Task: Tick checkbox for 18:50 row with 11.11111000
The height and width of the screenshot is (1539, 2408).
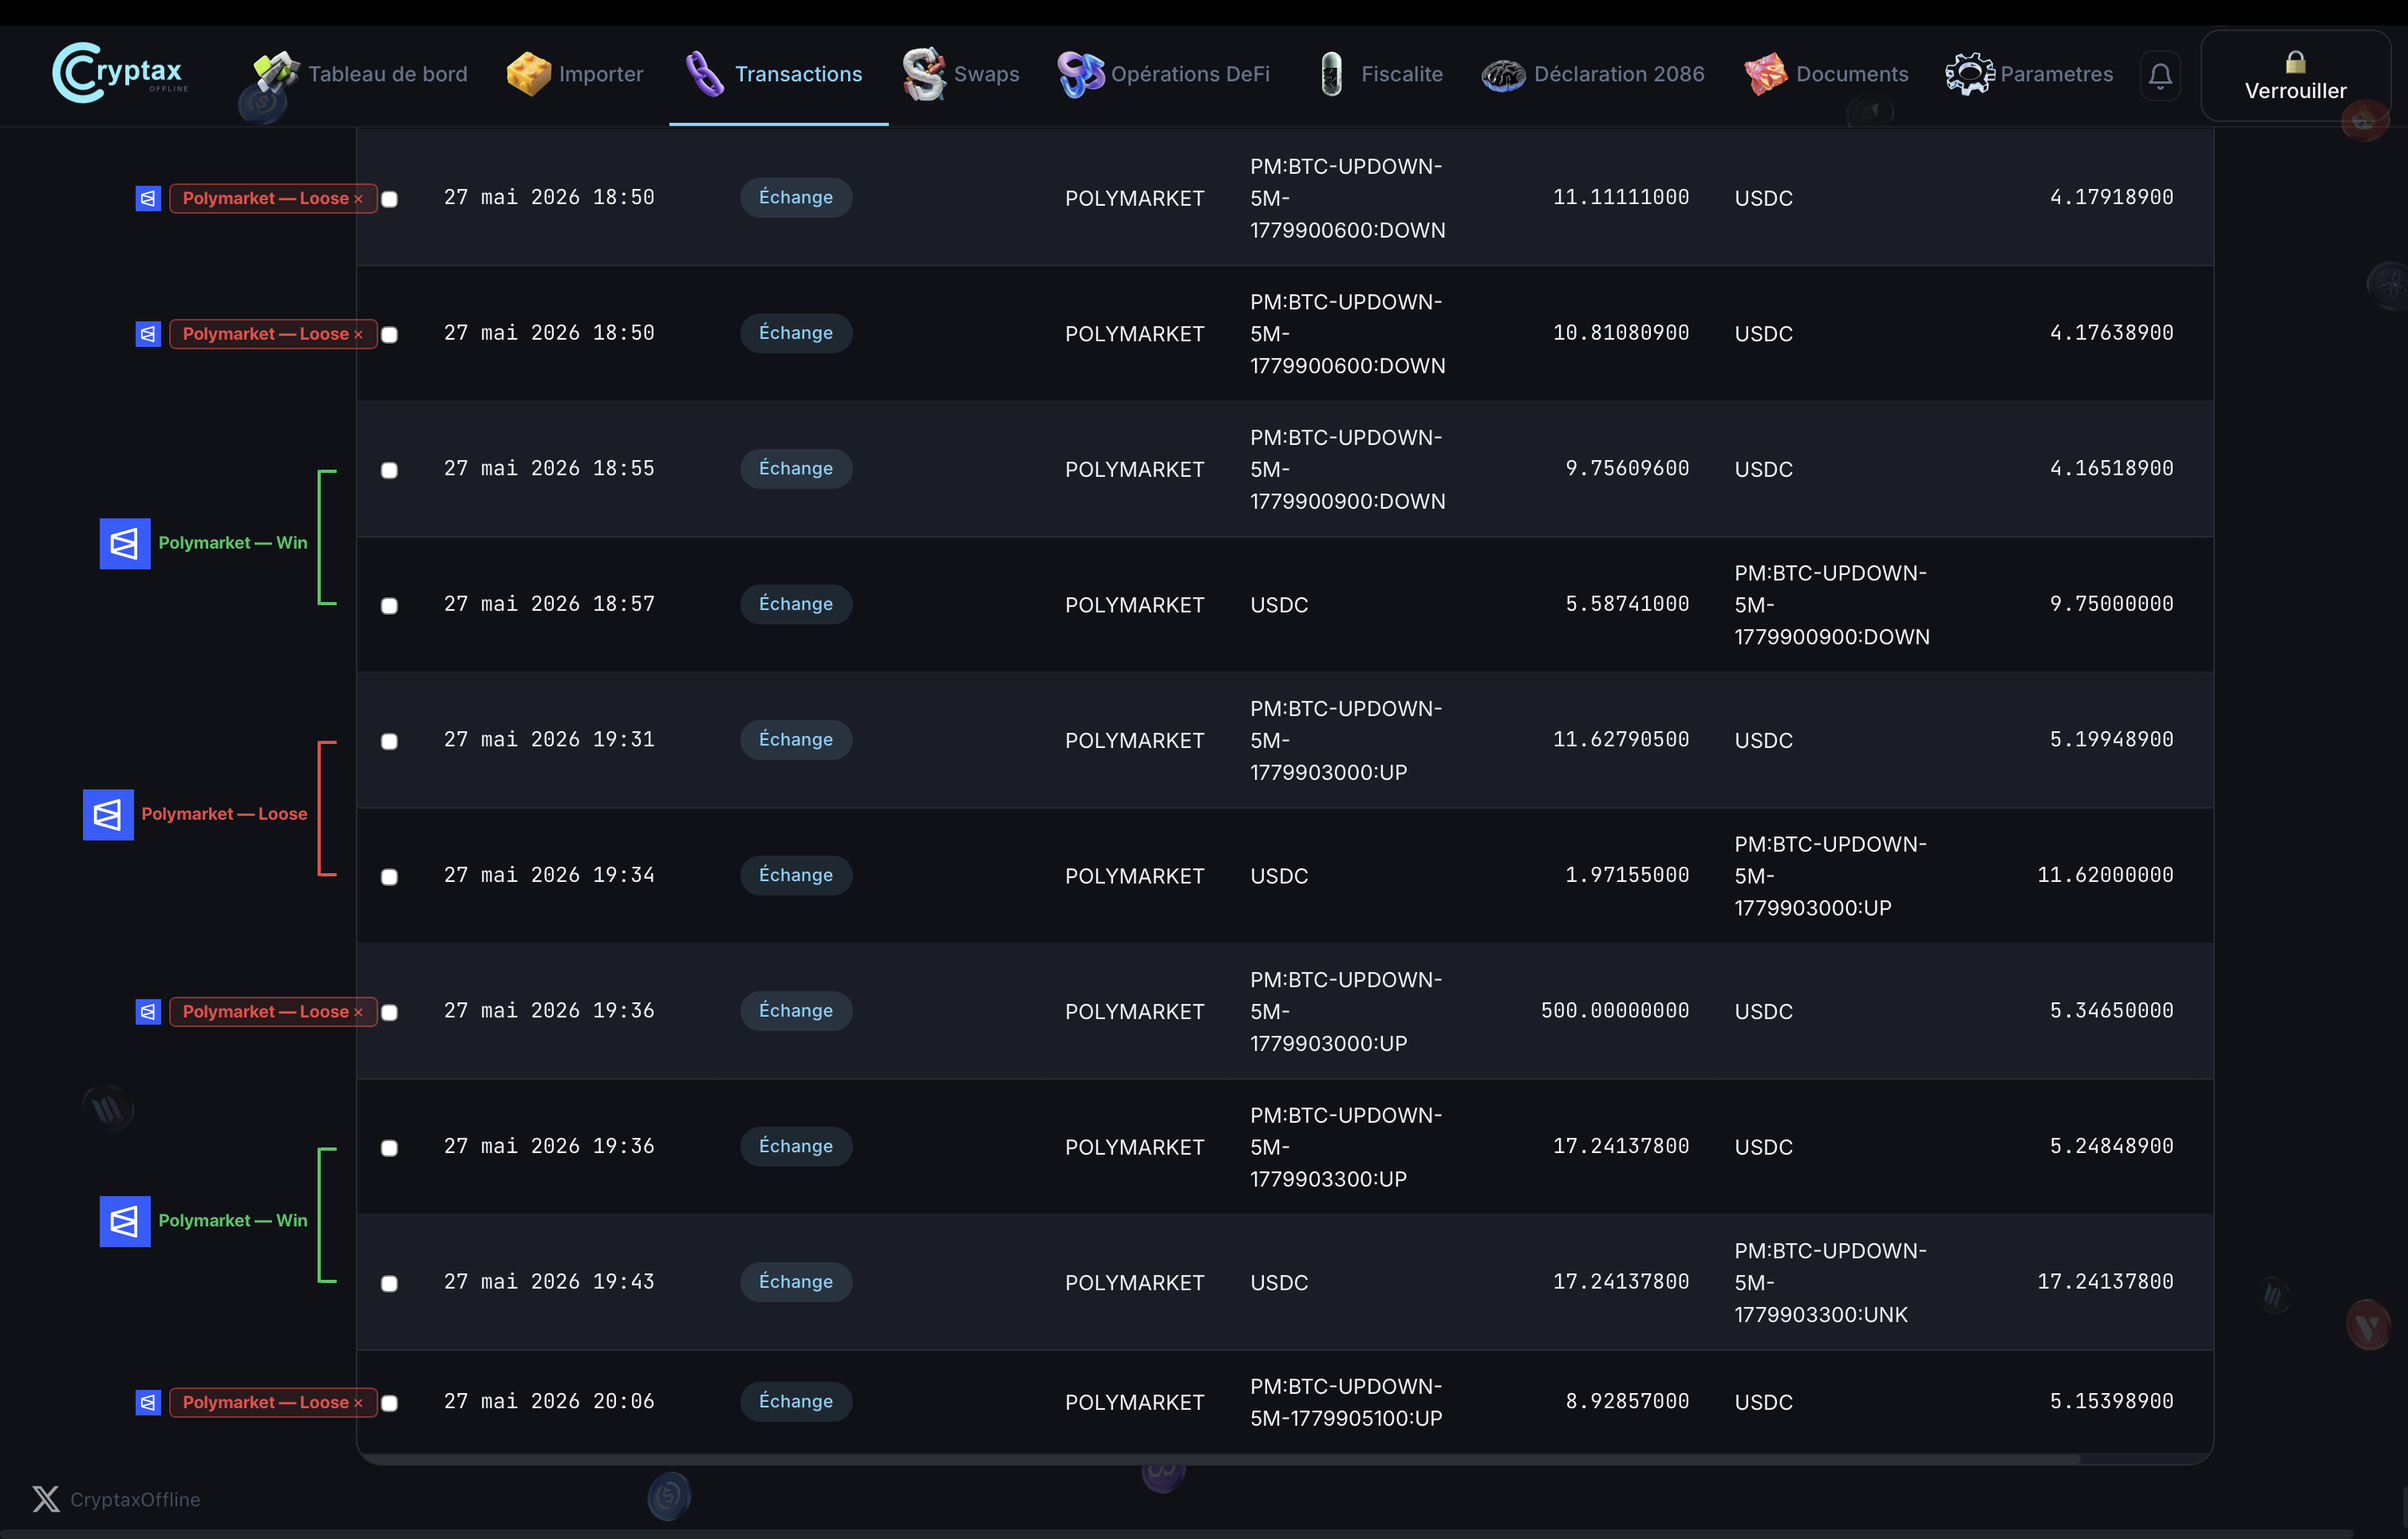Action: (390, 199)
